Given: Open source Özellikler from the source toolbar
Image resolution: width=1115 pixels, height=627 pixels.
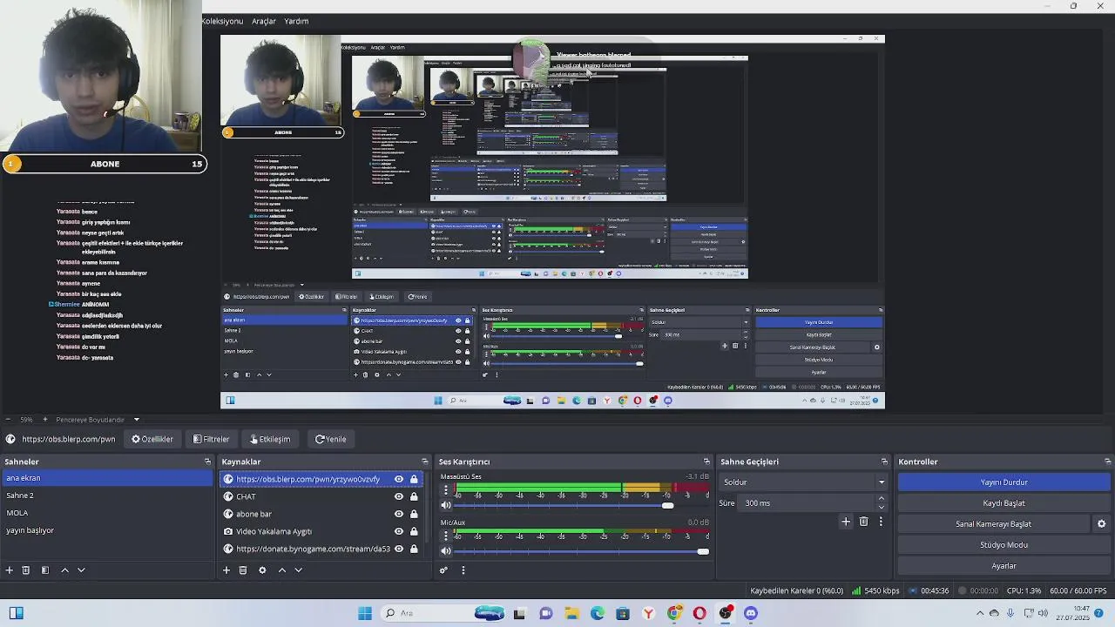Looking at the screenshot, I should pos(152,440).
